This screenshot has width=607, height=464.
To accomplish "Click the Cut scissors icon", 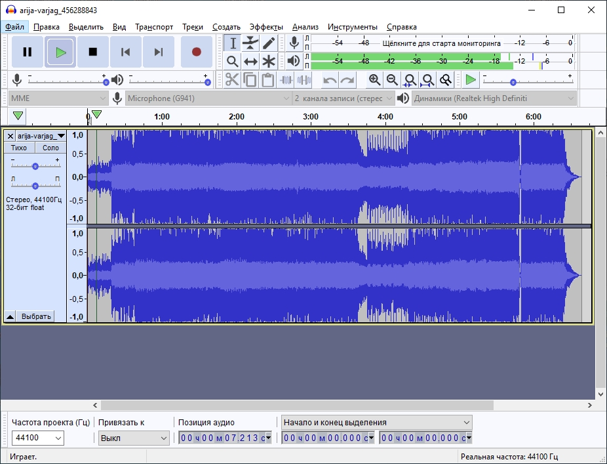I will 232,80.
